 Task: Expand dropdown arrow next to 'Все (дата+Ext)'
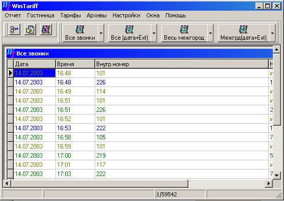(x=154, y=33)
